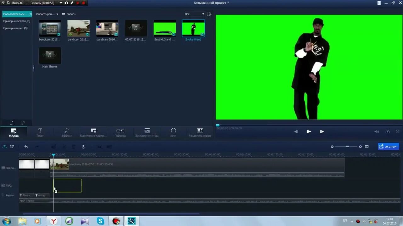Step to next frame in preview
This screenshot has width=403, height=226.
tap(322, 132)
